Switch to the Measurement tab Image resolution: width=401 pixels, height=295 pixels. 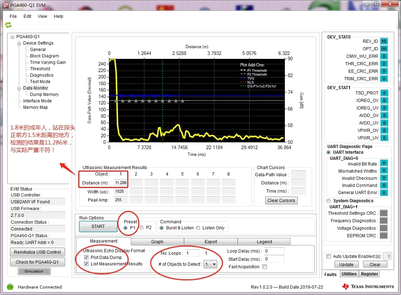[104, 241]
